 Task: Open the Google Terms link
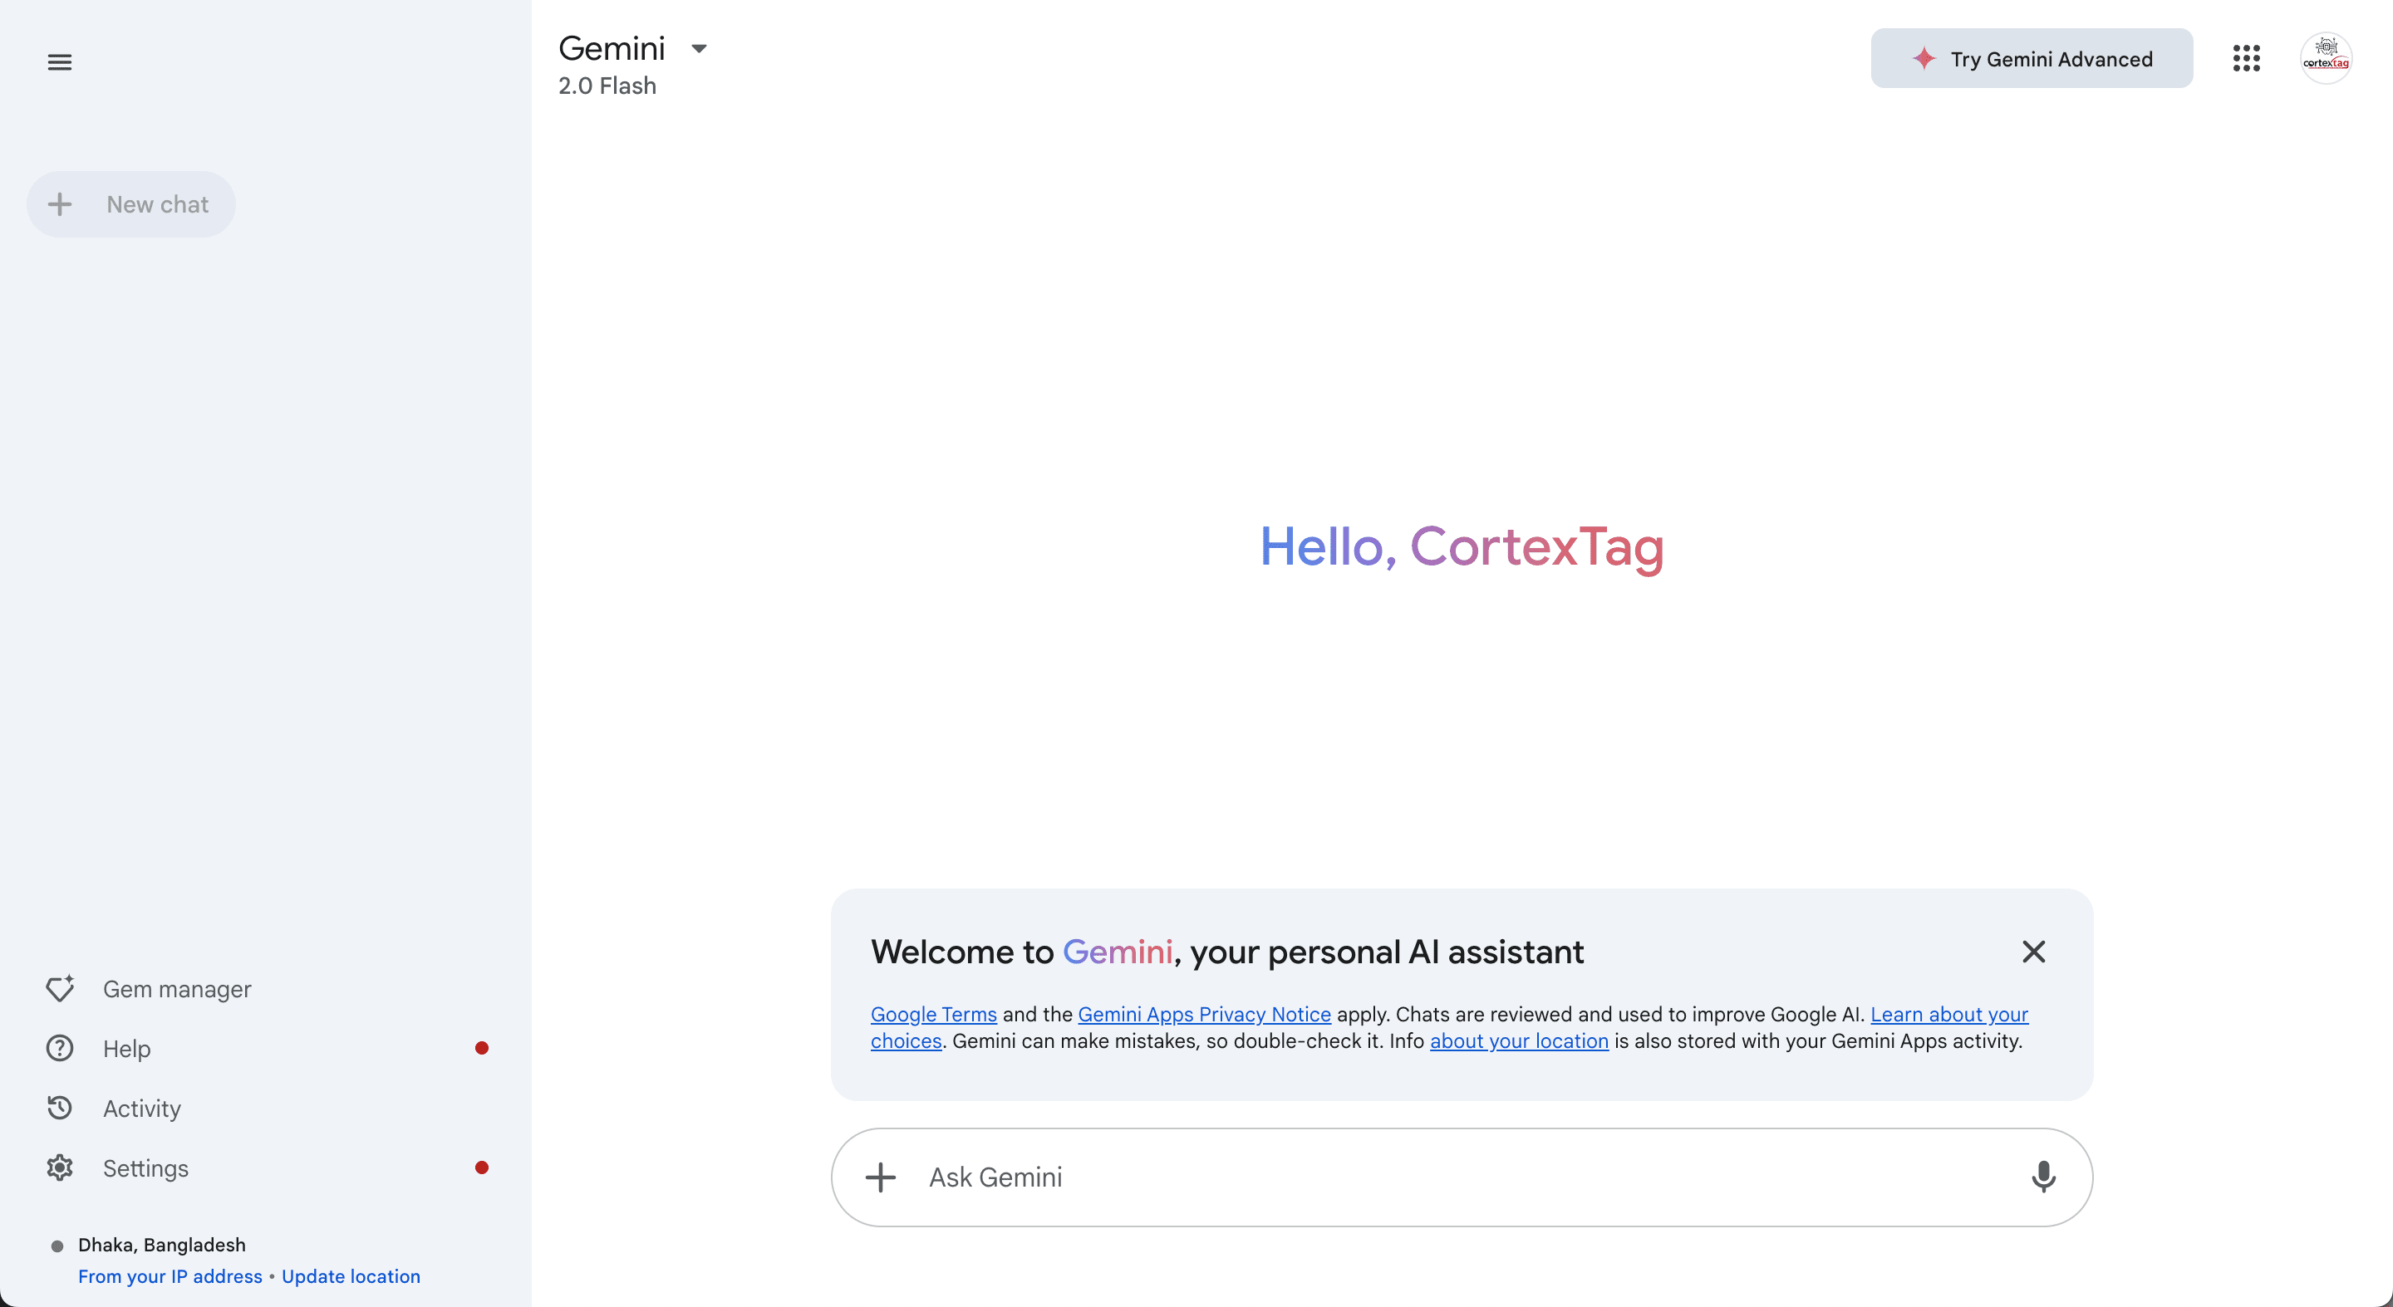point(934,1014)
